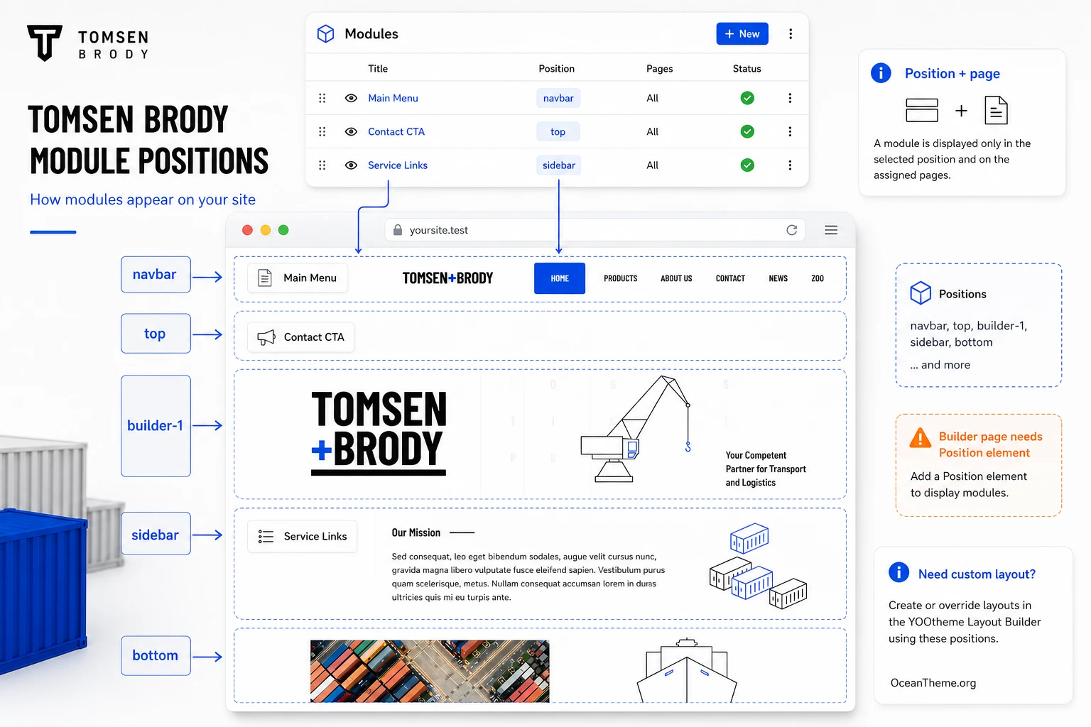This screenshot has height=727, width=1091.
Task: Click the TOMSEN+BRODY navbar logo
Action: click(447, 278)
